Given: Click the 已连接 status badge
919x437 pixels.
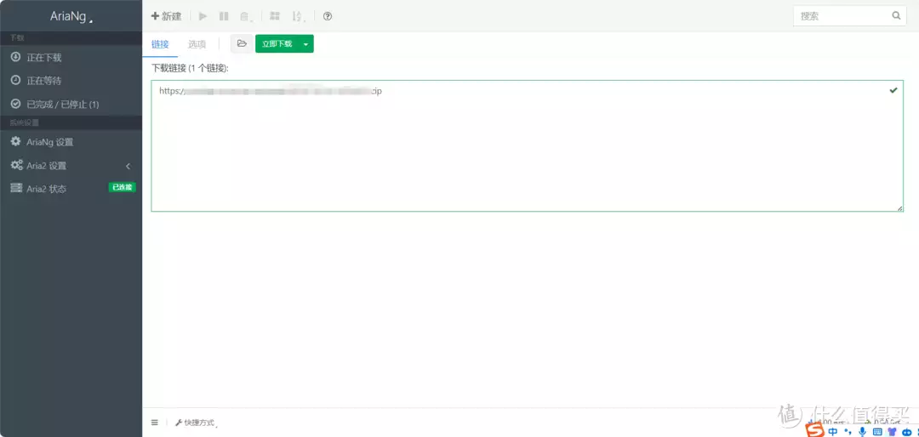Looking at the screenshot, I should coord(122,187).
